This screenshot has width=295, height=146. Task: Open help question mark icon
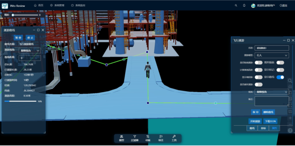click(x=290, y=130)
